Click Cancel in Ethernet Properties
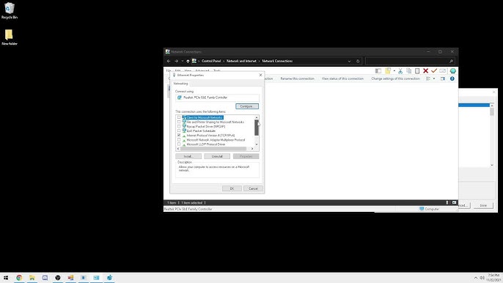This screenshot has width=503, height=283. point(253,188)
